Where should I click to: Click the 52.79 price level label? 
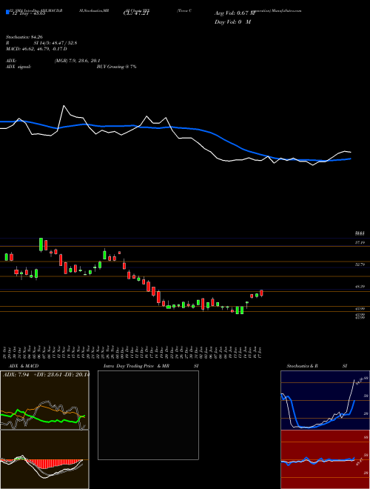tap(360, 265)
